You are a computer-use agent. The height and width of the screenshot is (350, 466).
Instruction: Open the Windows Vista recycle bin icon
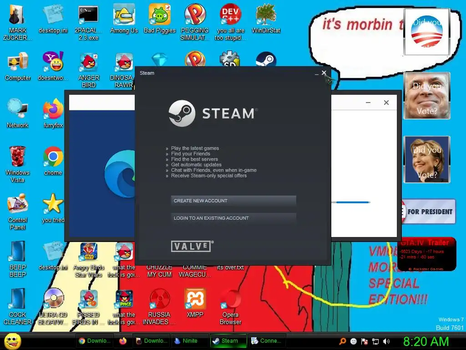click(x=17, y=164)
